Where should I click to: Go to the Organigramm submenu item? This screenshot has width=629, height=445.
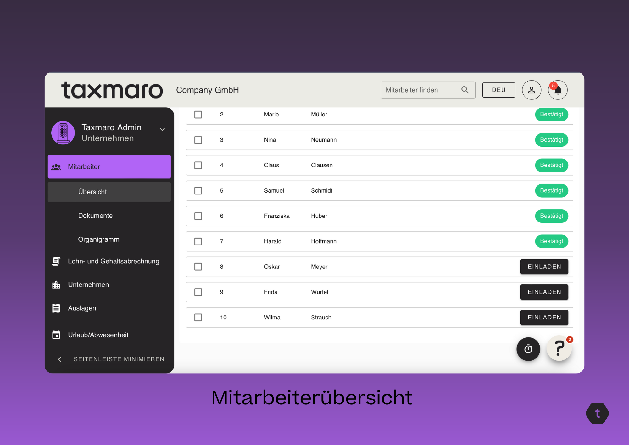(x=99, y=239)
